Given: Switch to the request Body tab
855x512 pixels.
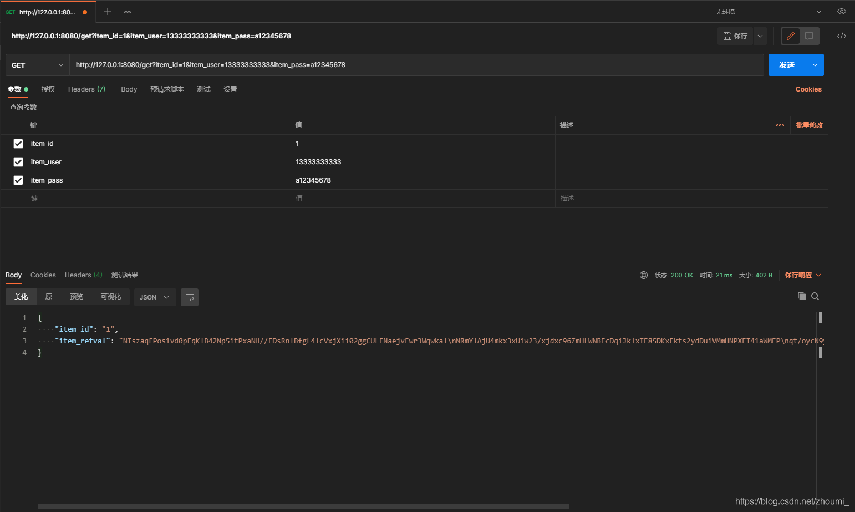Looking at the screenshot, I should pos(129,89).
